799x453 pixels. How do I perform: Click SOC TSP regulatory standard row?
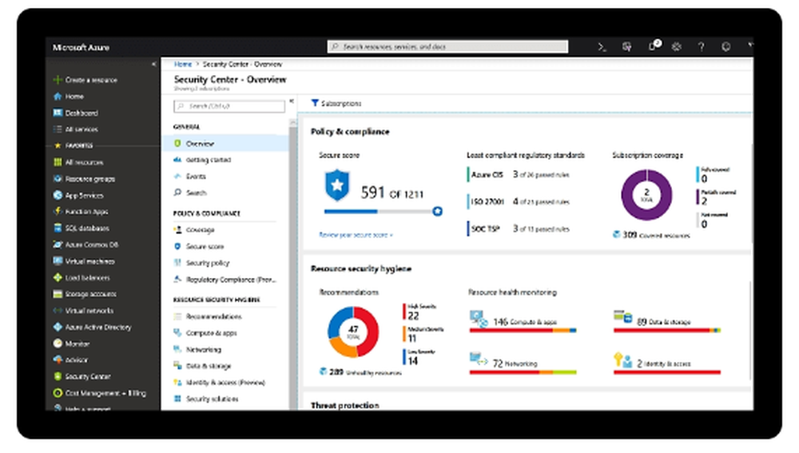point(519,228)
